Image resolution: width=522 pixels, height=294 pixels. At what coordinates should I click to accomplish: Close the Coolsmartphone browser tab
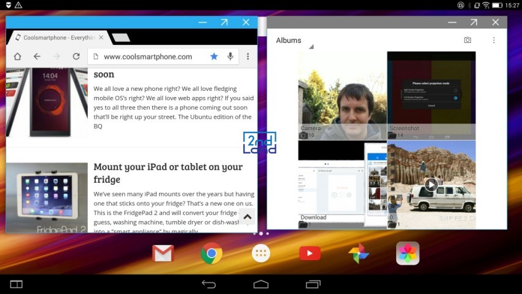point(101,37)
